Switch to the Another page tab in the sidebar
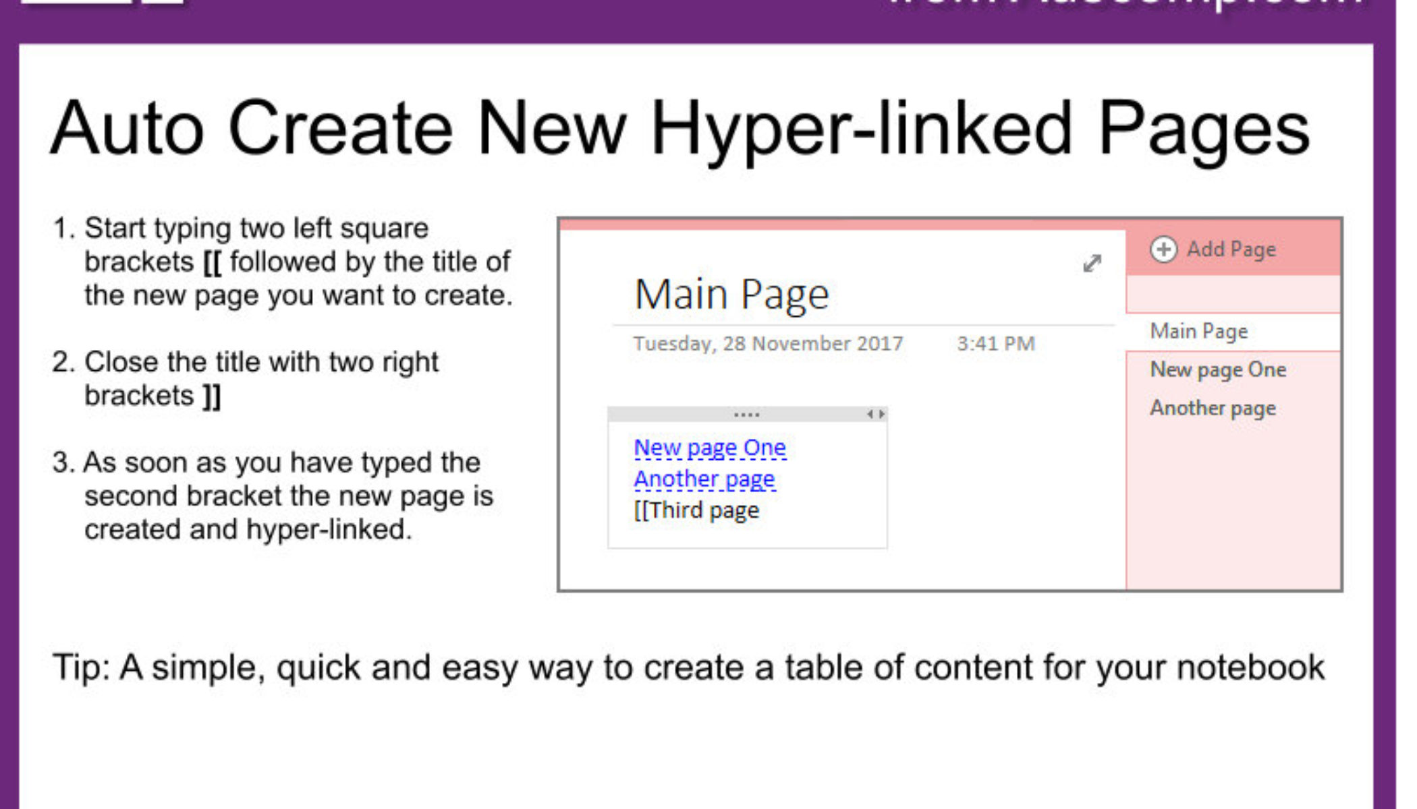Image resolution: width=1417 pixels, height=809 pixels. [1213, 408]
